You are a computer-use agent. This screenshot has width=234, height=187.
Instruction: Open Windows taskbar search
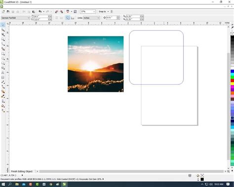coord(10,184)
